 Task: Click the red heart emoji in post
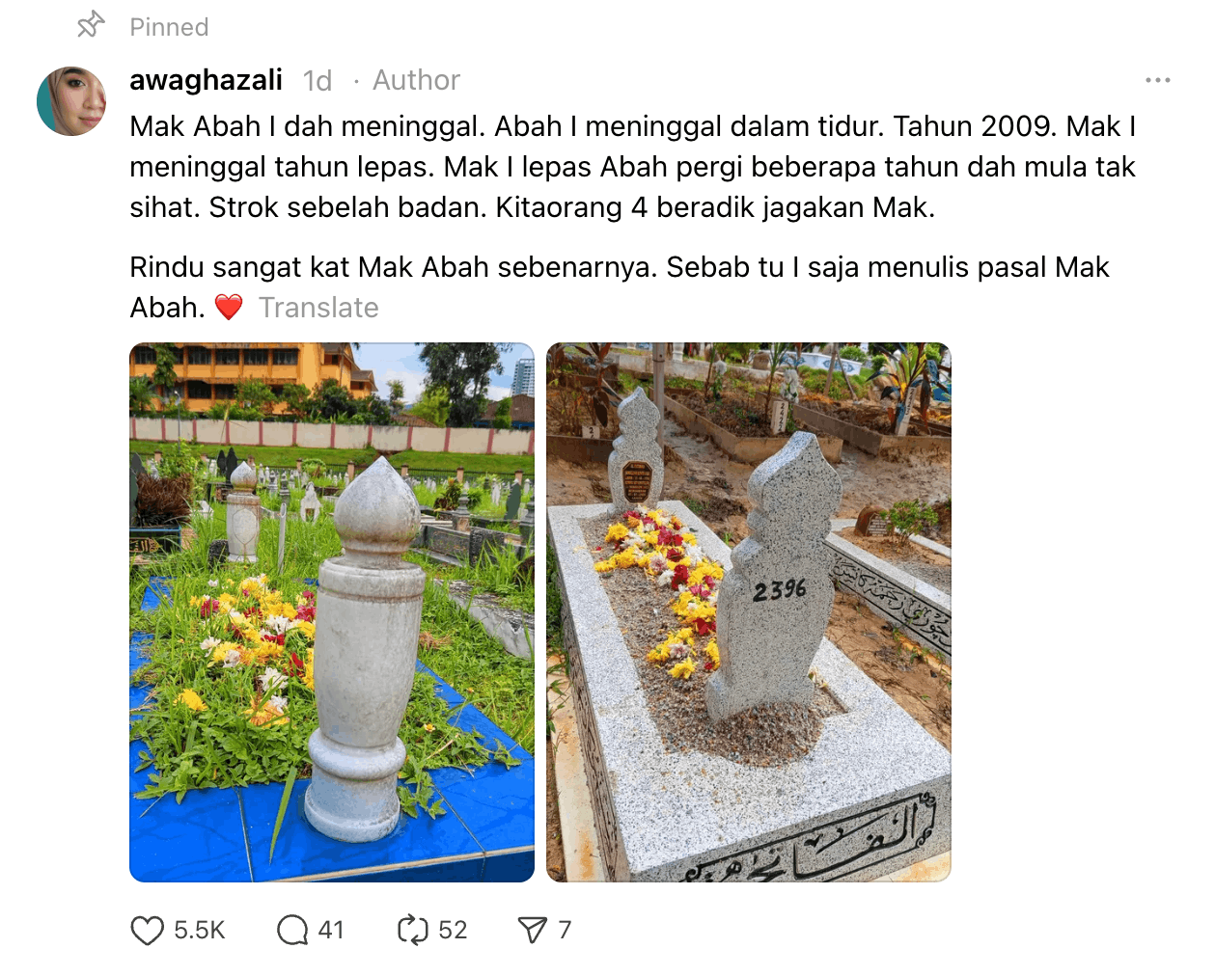point(229,308)
